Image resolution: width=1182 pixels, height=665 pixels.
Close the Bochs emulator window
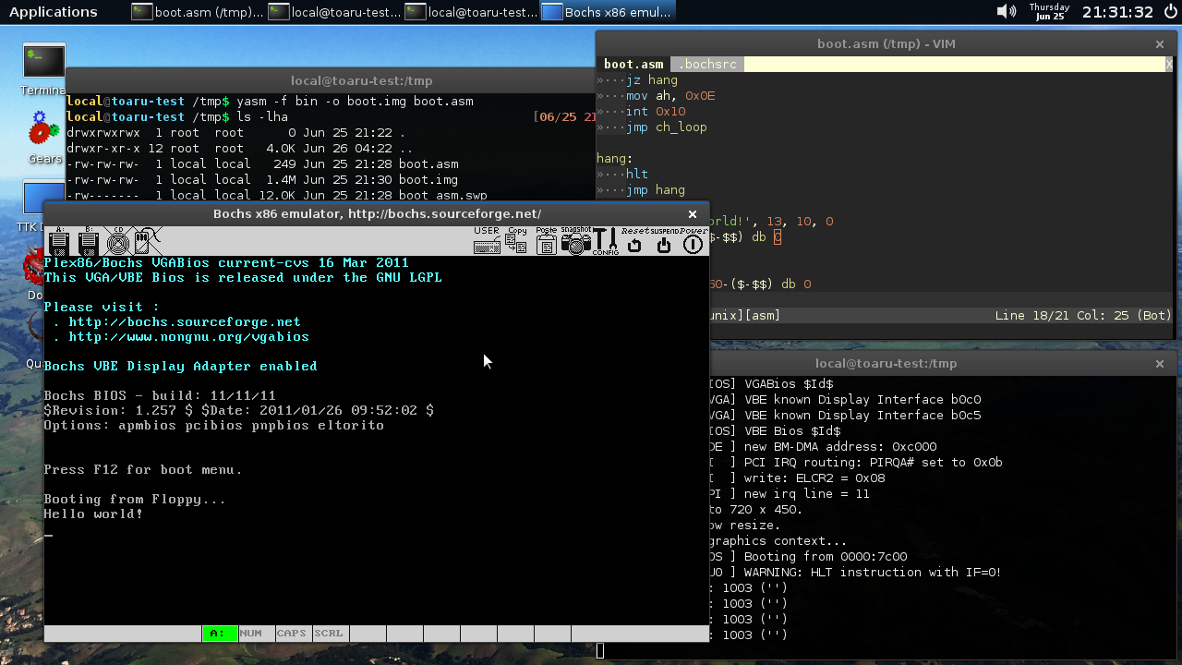click(692, 213)
